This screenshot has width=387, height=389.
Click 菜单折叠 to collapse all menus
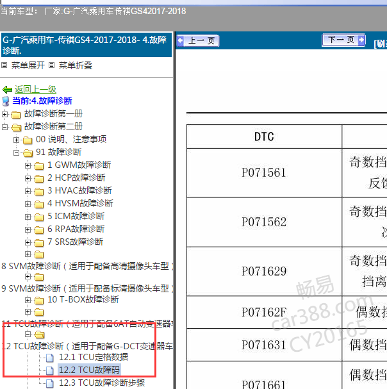coord(76,65)
